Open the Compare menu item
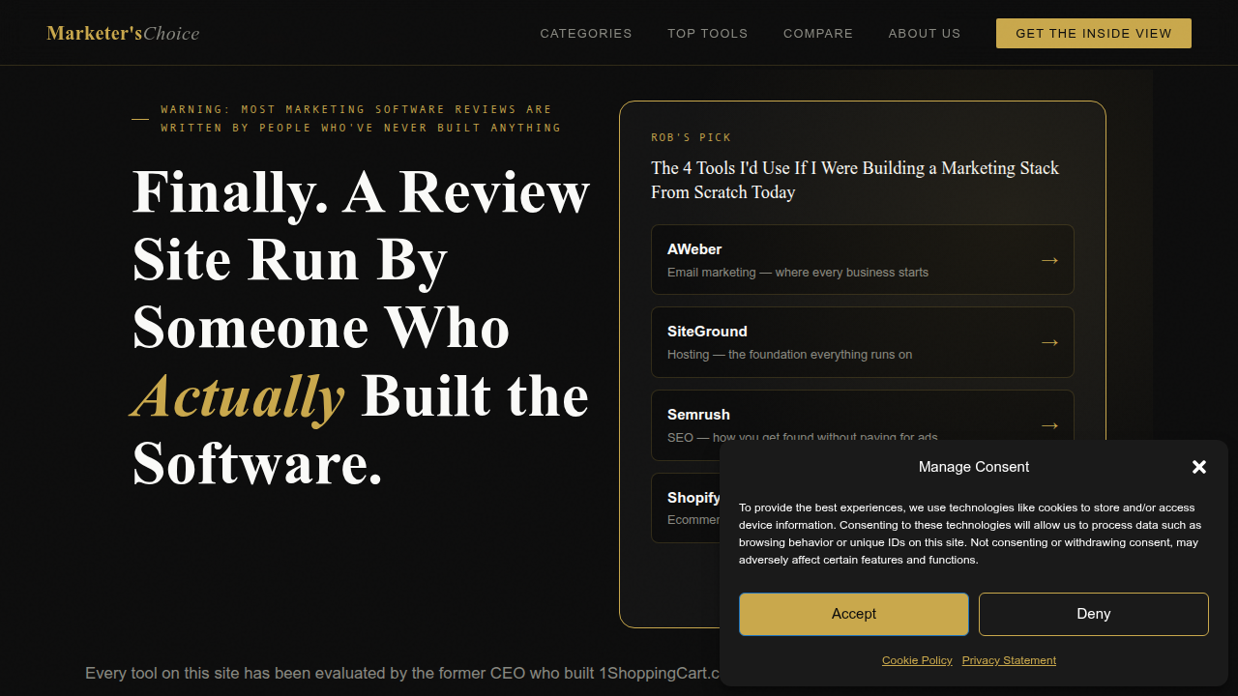The height and width of the screenshot is (696, 1238). 818,33
